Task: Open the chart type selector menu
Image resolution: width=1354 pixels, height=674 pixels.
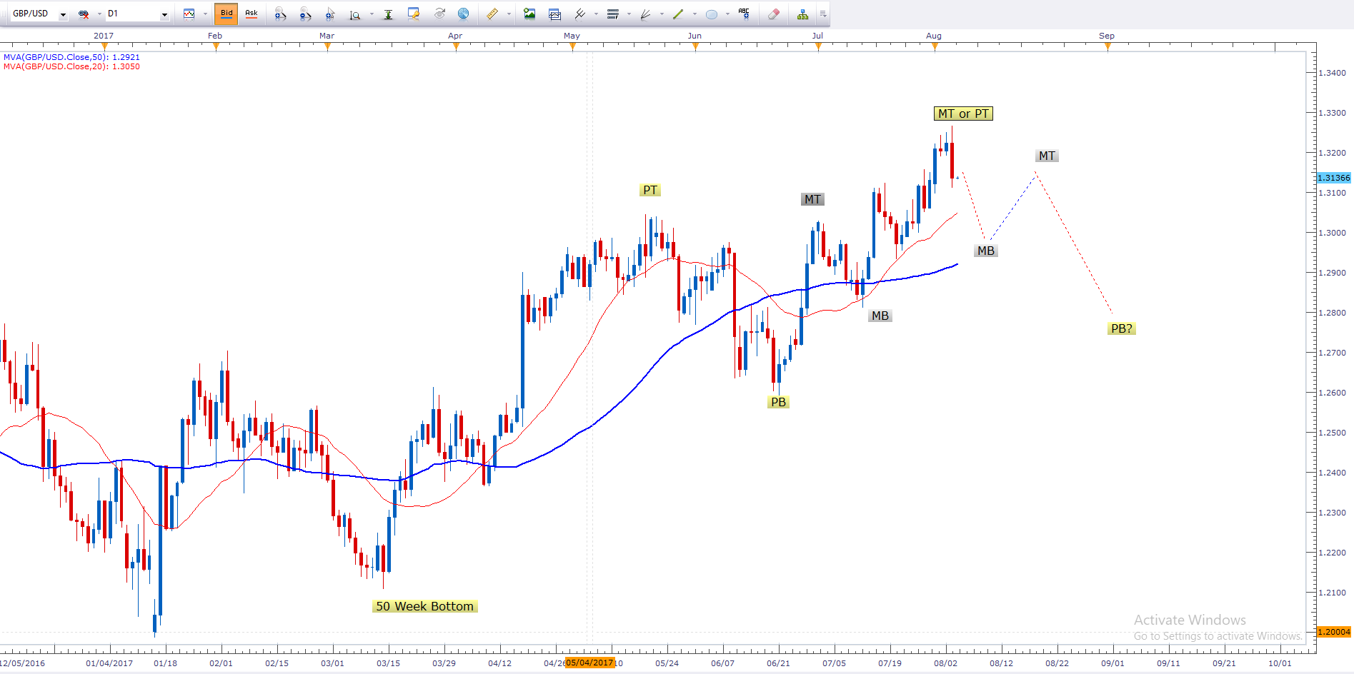Action: 189,14
